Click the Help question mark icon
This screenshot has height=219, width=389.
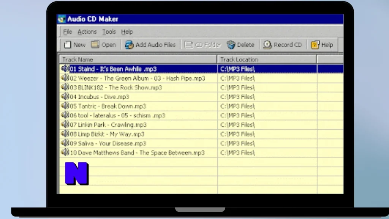click(x=315, y=45)
